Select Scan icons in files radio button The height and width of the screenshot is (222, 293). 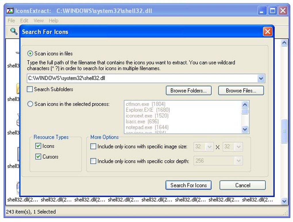pyautogui.click(x=30, y=54)
